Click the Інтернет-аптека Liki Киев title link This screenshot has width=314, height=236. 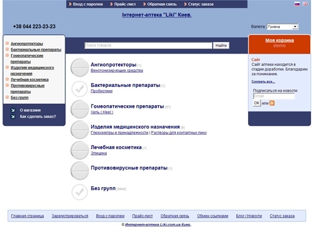pyautogui.click(x=156, y=15)
